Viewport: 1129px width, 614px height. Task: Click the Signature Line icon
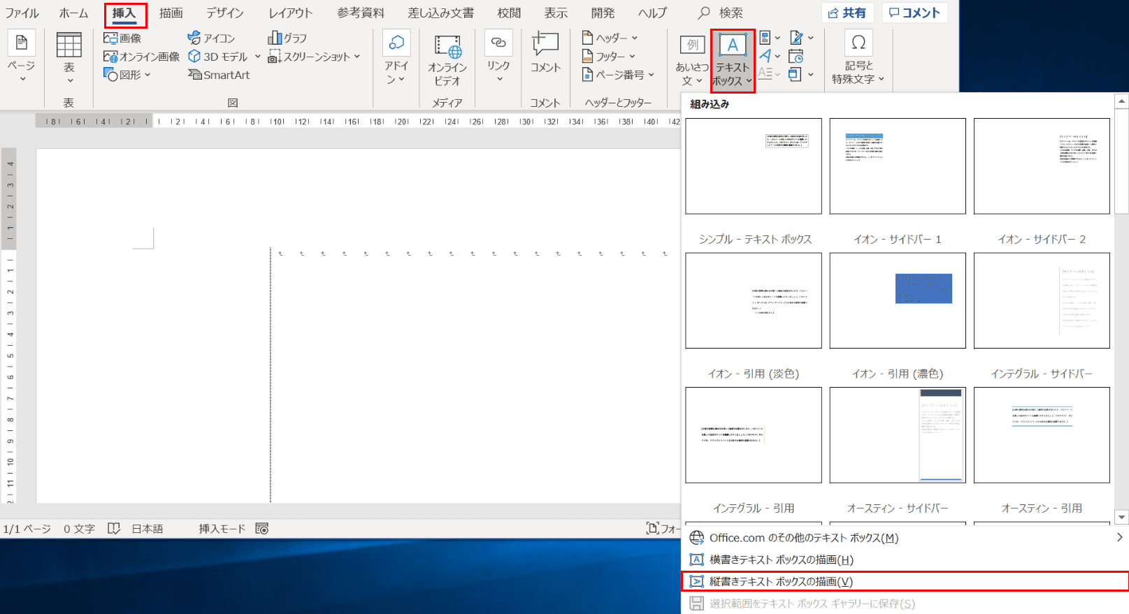tap(796, 38)
